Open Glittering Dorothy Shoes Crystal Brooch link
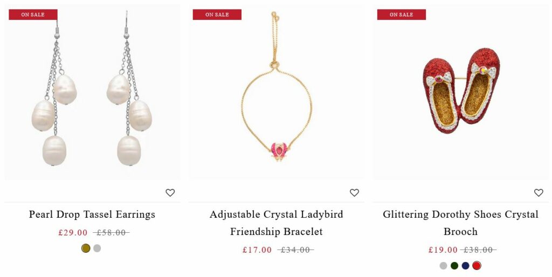552x277 pixels. pyautogui.click(x=461, y=223)
